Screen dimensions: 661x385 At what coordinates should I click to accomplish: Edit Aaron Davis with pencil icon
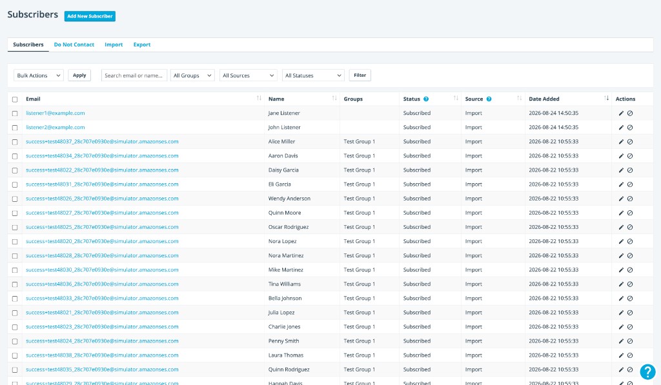tap(621, 156)
